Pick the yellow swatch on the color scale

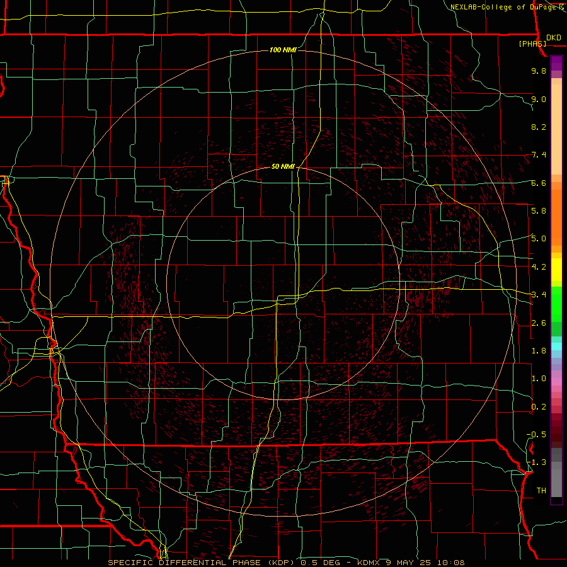[556, 270]
